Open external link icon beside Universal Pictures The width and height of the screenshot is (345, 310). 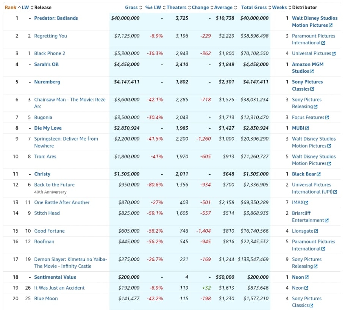pyautogui.click(x=334, y=54)
